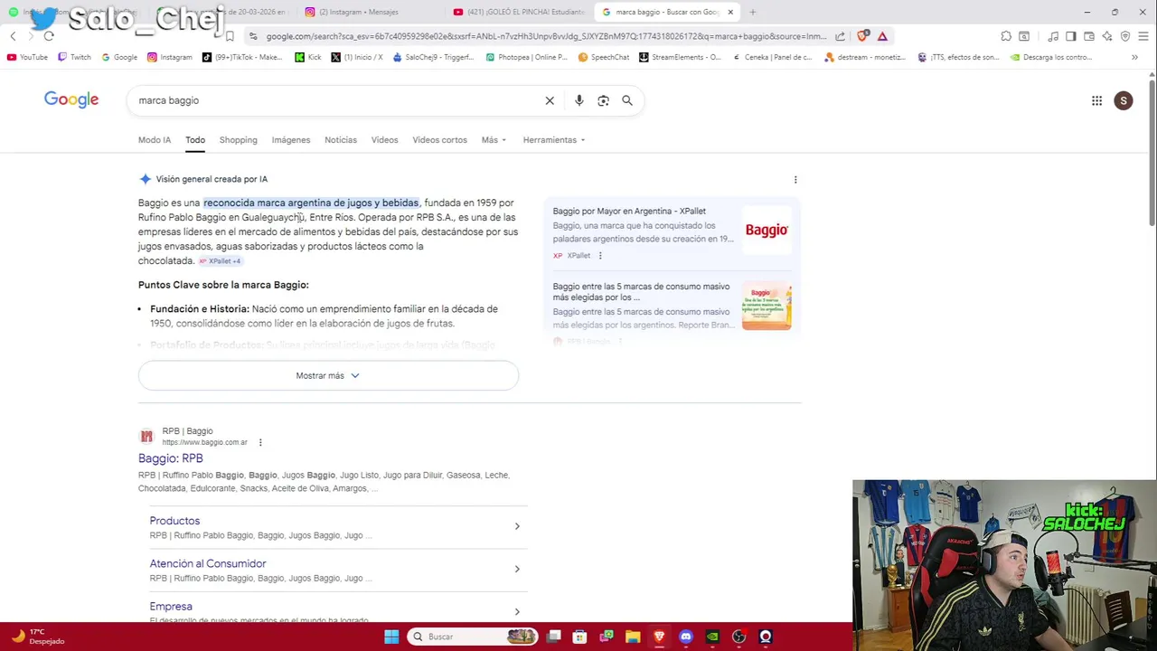This screenshot has width=1157, height=651.
Task: Switch to the Imágenes tab
Action: coord(291,140)
